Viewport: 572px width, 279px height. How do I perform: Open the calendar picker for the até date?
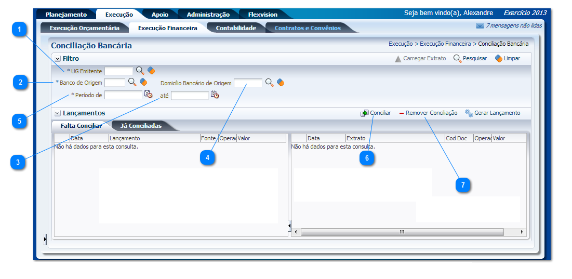coord(215,95)
